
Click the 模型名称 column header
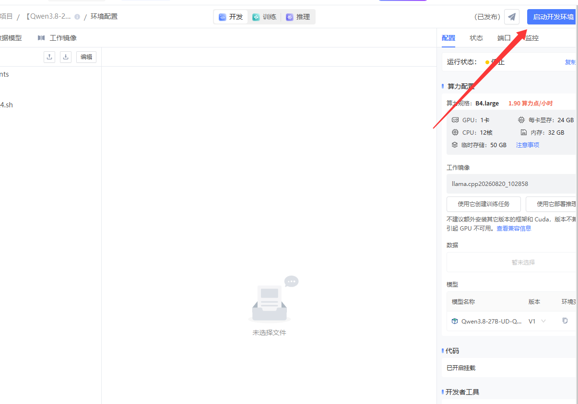click(x=463, y=302)
